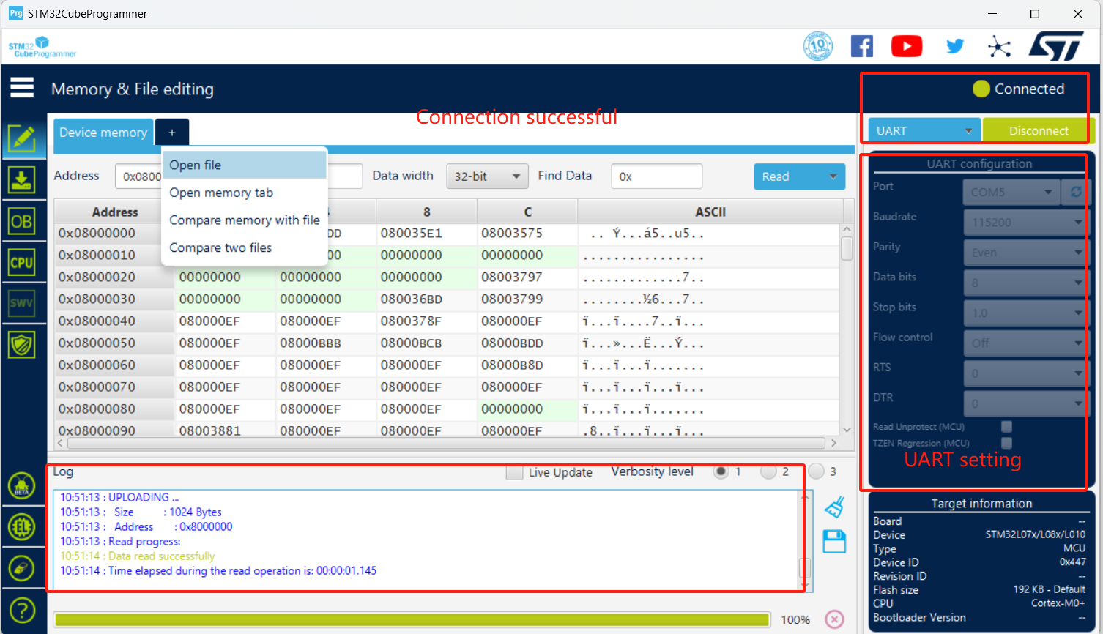Image resolution: width=1103 pixels, height=634 pixels.
Task: Open the Parity Even dropdown
Action: click(1025, 253)
